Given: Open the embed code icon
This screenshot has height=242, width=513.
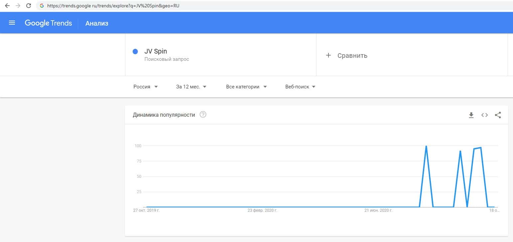Looking at the screenshot, I should click(x=484, y=115).
